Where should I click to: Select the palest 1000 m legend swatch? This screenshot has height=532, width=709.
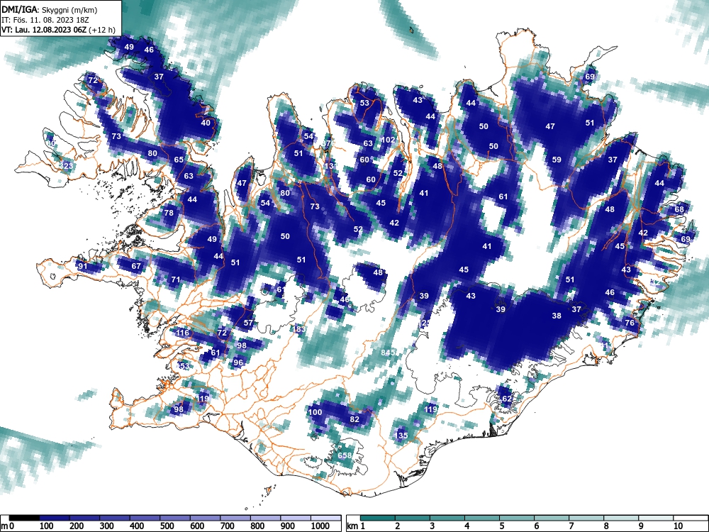(x=326, y=518)
